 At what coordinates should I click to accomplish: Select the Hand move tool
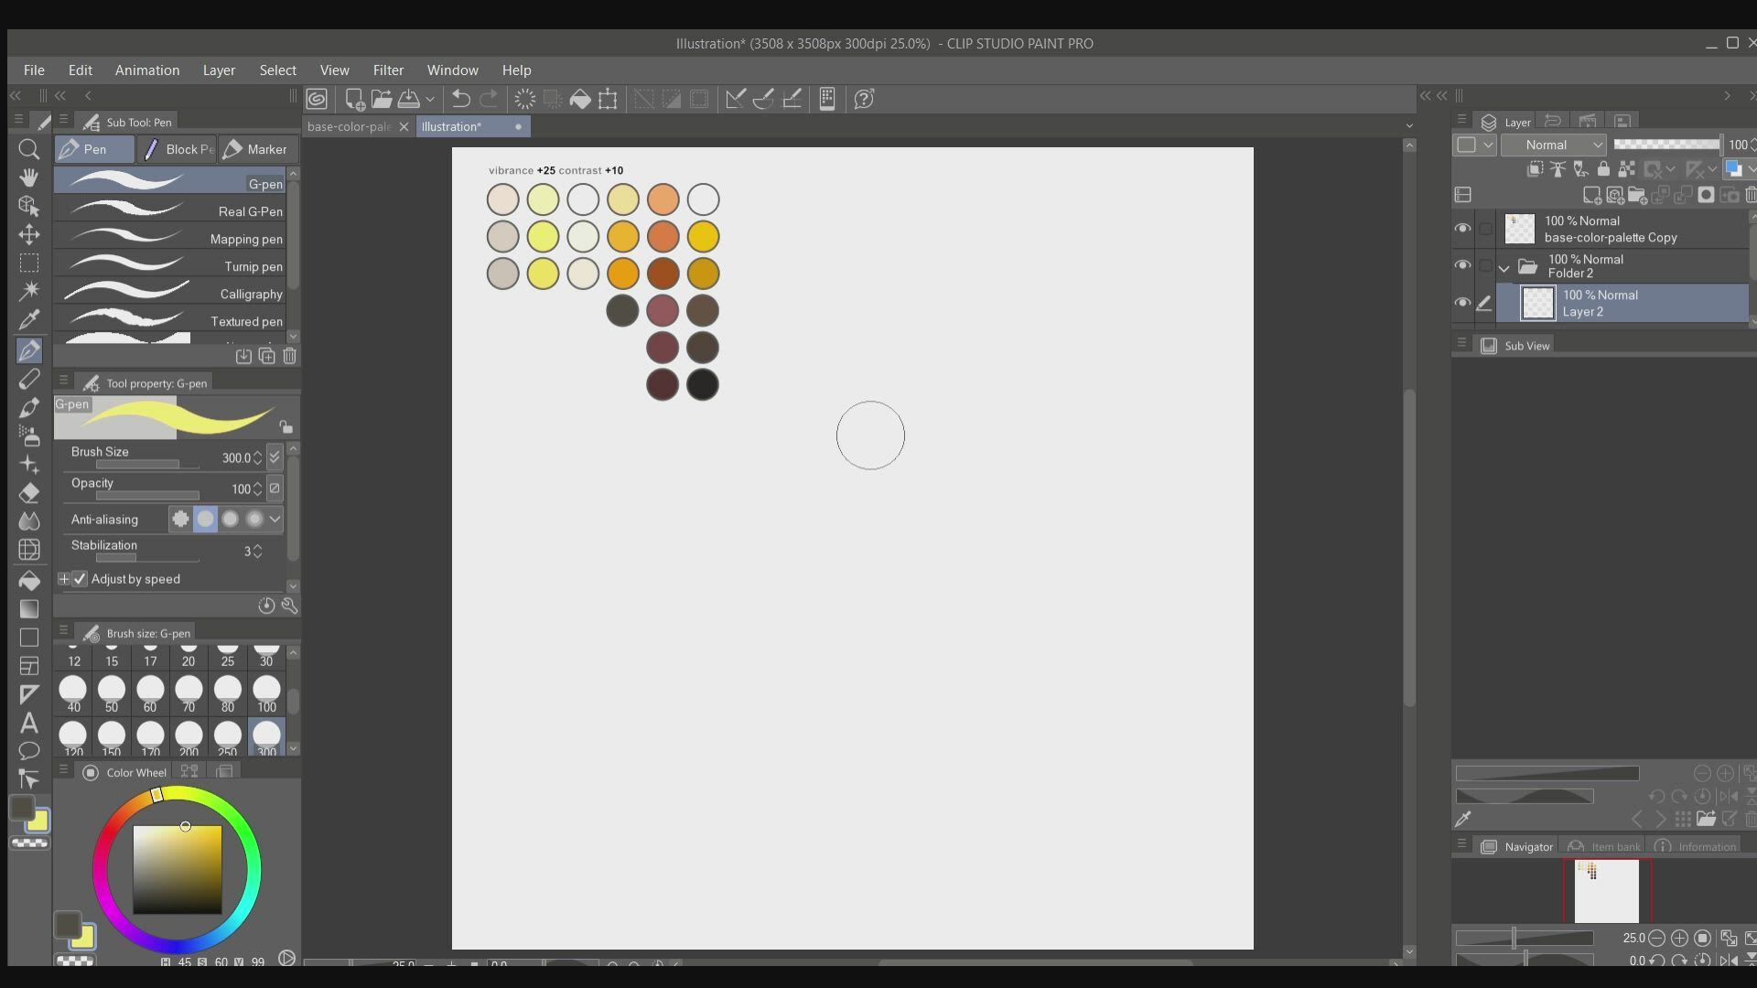pyautogui.click(x=28, y=177)
